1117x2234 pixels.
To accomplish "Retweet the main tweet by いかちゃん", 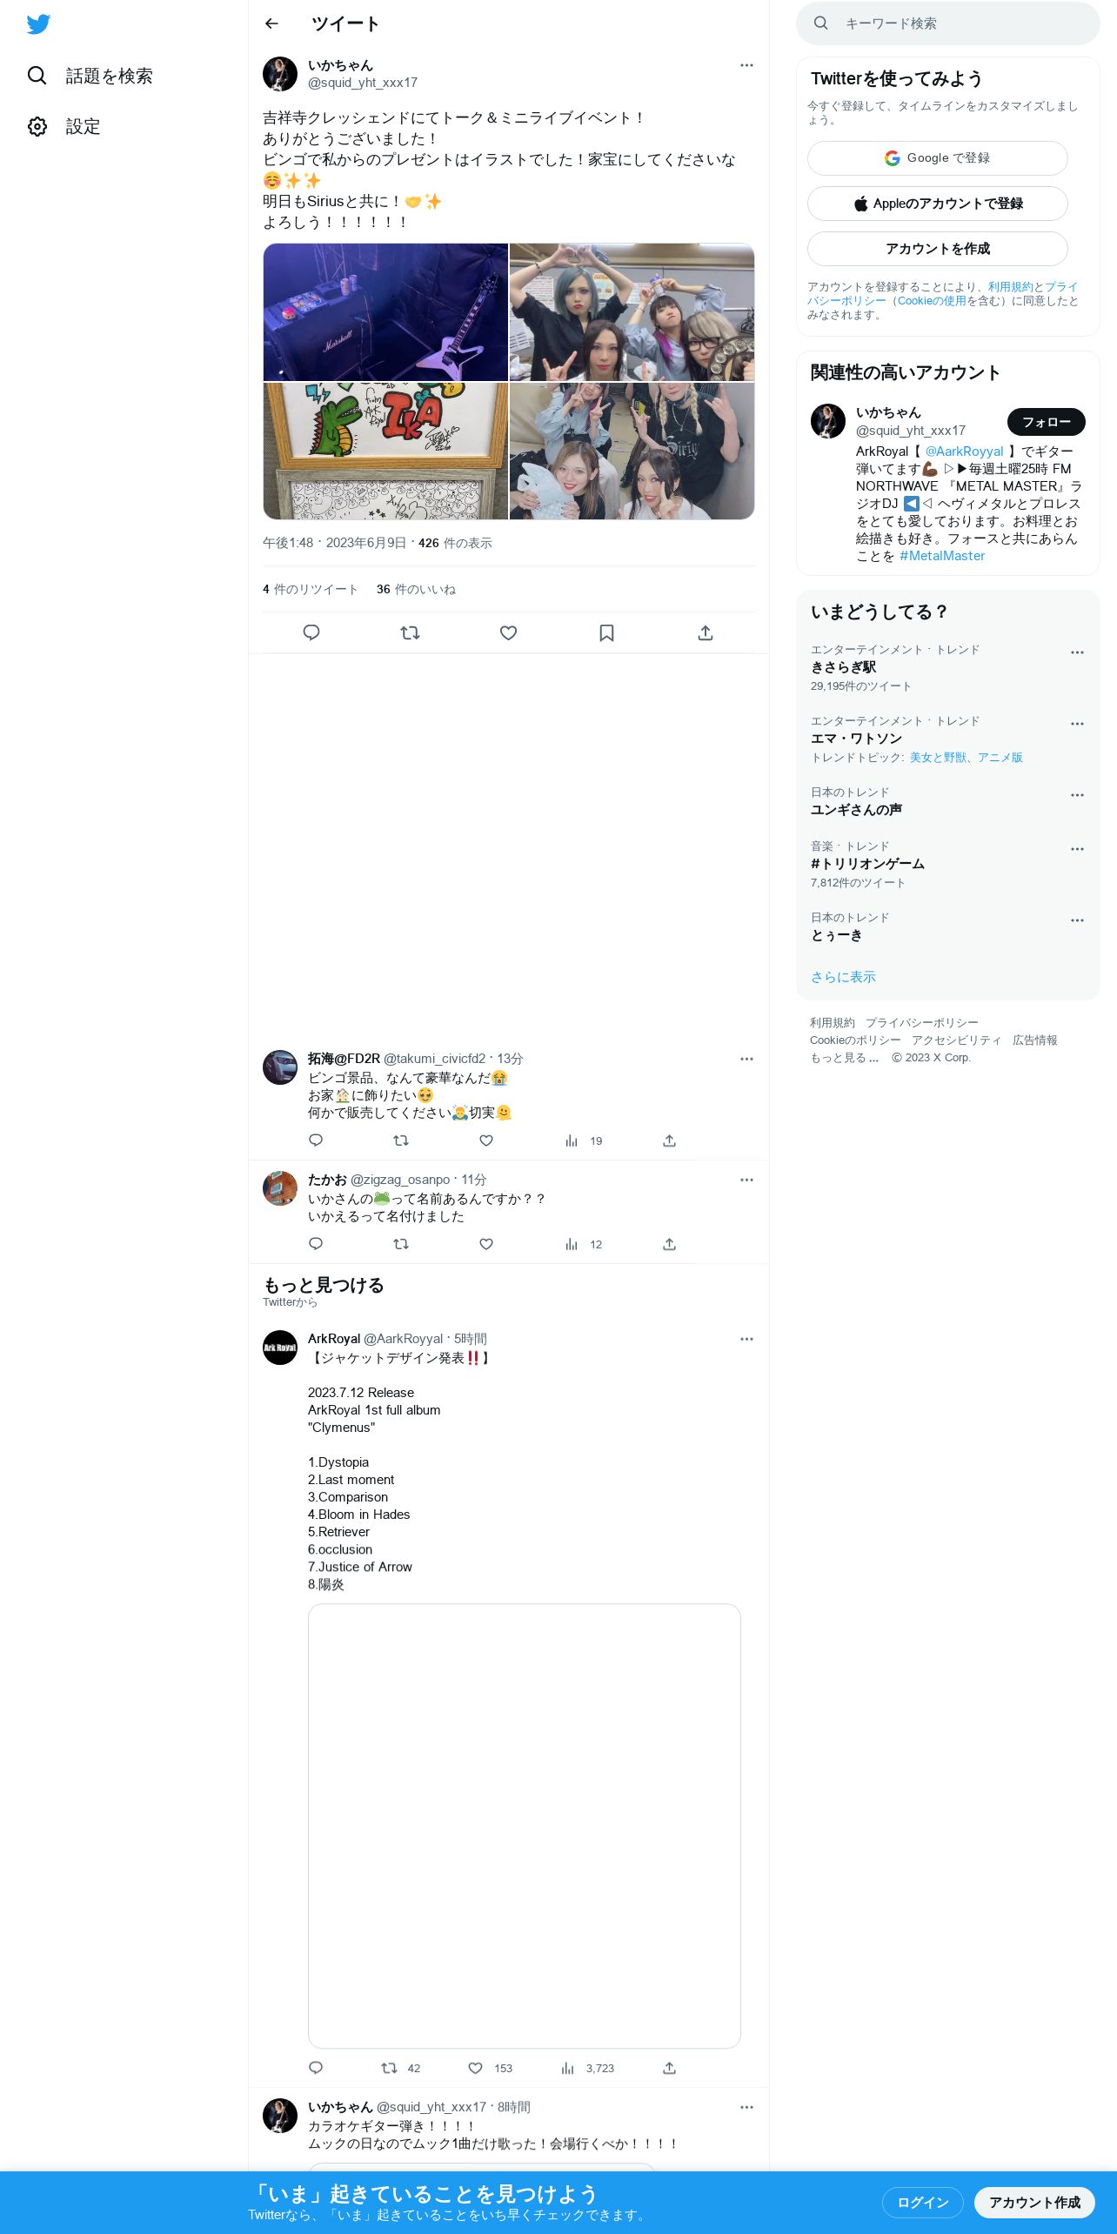I will [x=410, y=632].
